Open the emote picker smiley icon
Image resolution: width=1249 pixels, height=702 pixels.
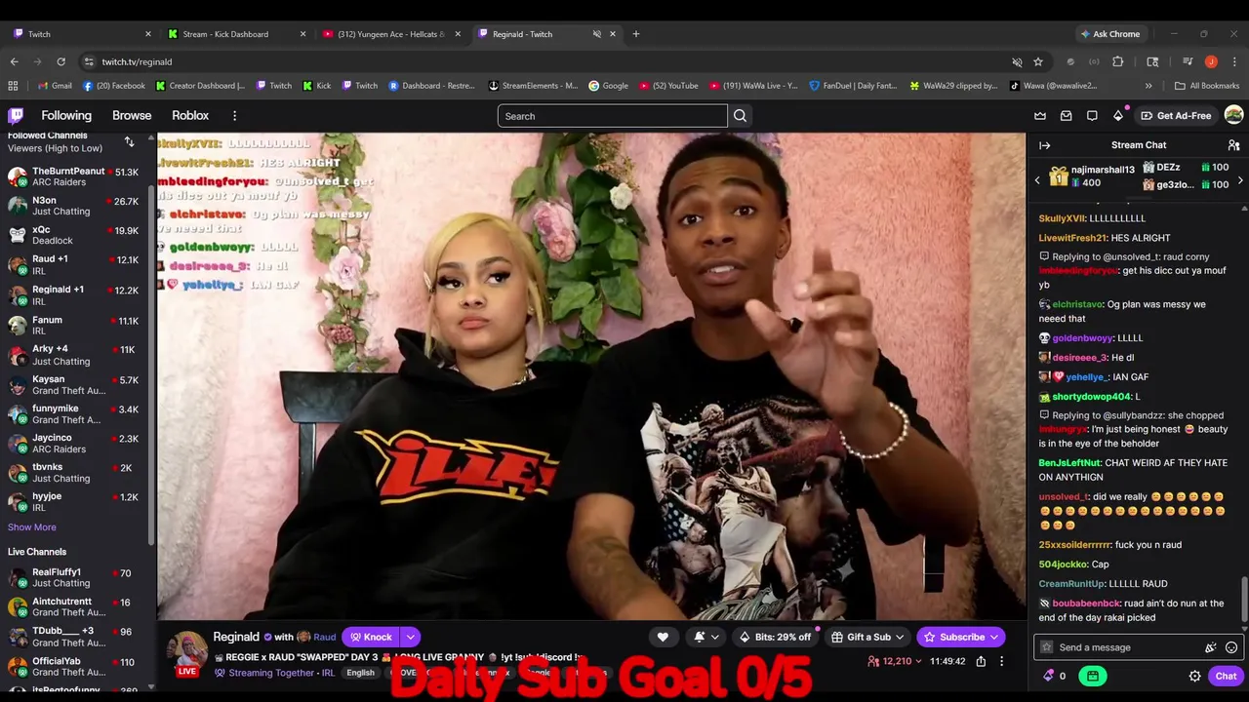tap(1231, 647)
